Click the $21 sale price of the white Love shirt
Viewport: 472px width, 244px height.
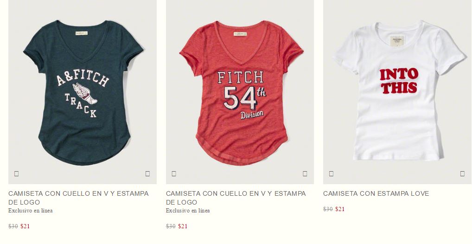pos(340,209)
